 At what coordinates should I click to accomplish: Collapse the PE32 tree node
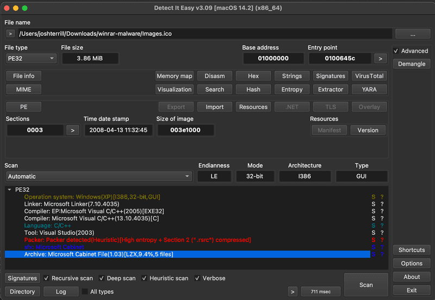(9, 190)
